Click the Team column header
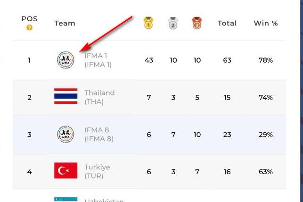 [65, 23]
